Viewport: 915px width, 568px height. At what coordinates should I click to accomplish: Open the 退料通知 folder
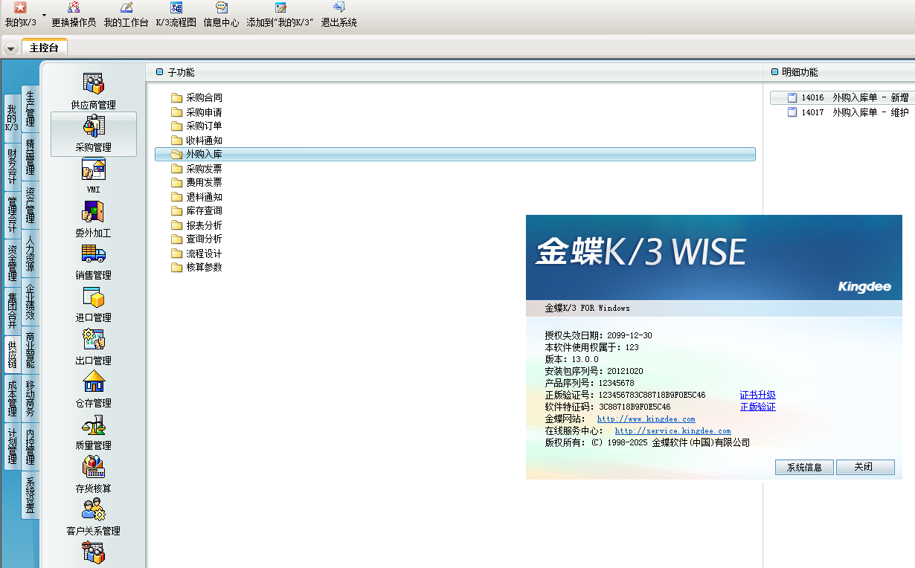(197, 196)
